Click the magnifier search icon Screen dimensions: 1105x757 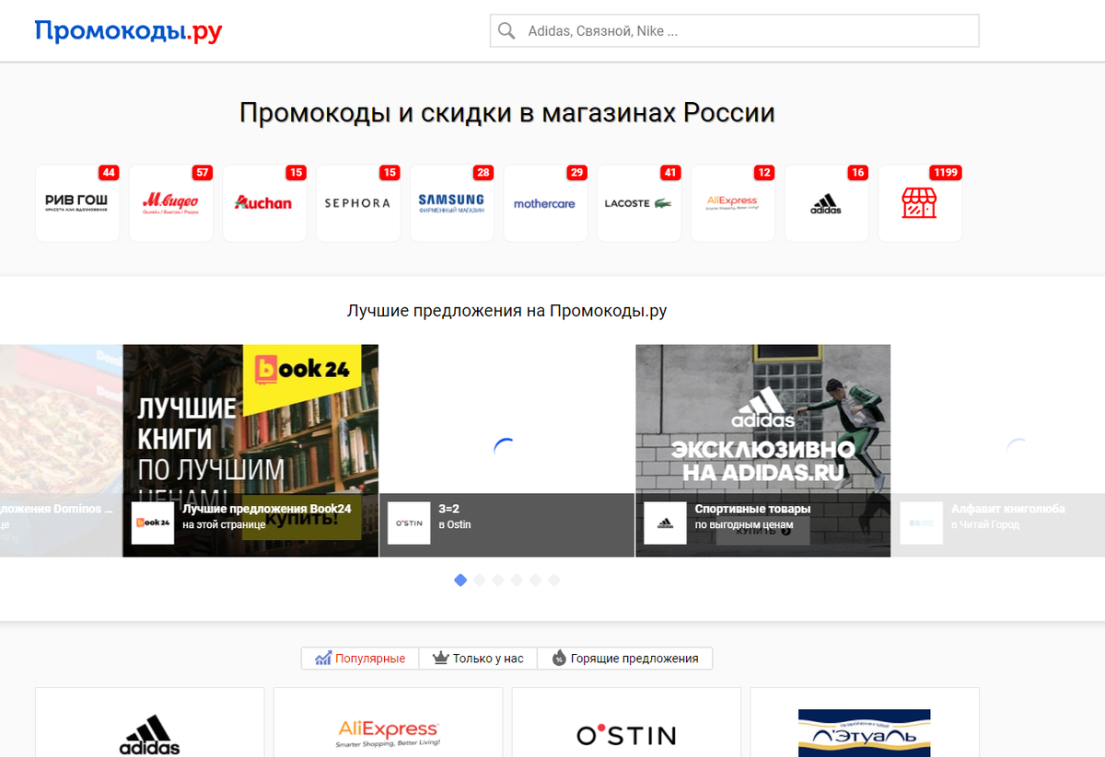click(x=506, y=31)
